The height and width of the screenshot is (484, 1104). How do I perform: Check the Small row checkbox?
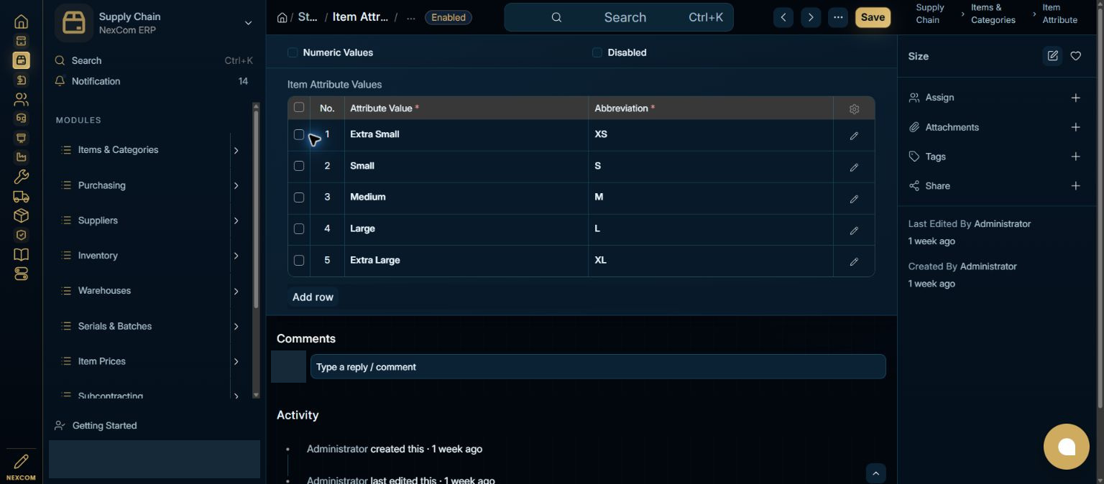299,166
